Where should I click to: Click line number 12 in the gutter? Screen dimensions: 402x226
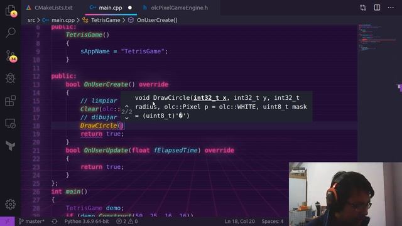[x=36, y=76]
